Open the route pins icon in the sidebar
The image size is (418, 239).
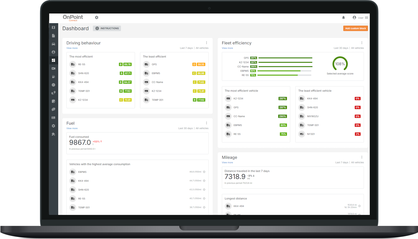pos(53,93)
